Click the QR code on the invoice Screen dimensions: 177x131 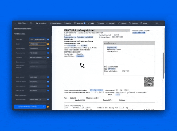[x=149, y=82]
